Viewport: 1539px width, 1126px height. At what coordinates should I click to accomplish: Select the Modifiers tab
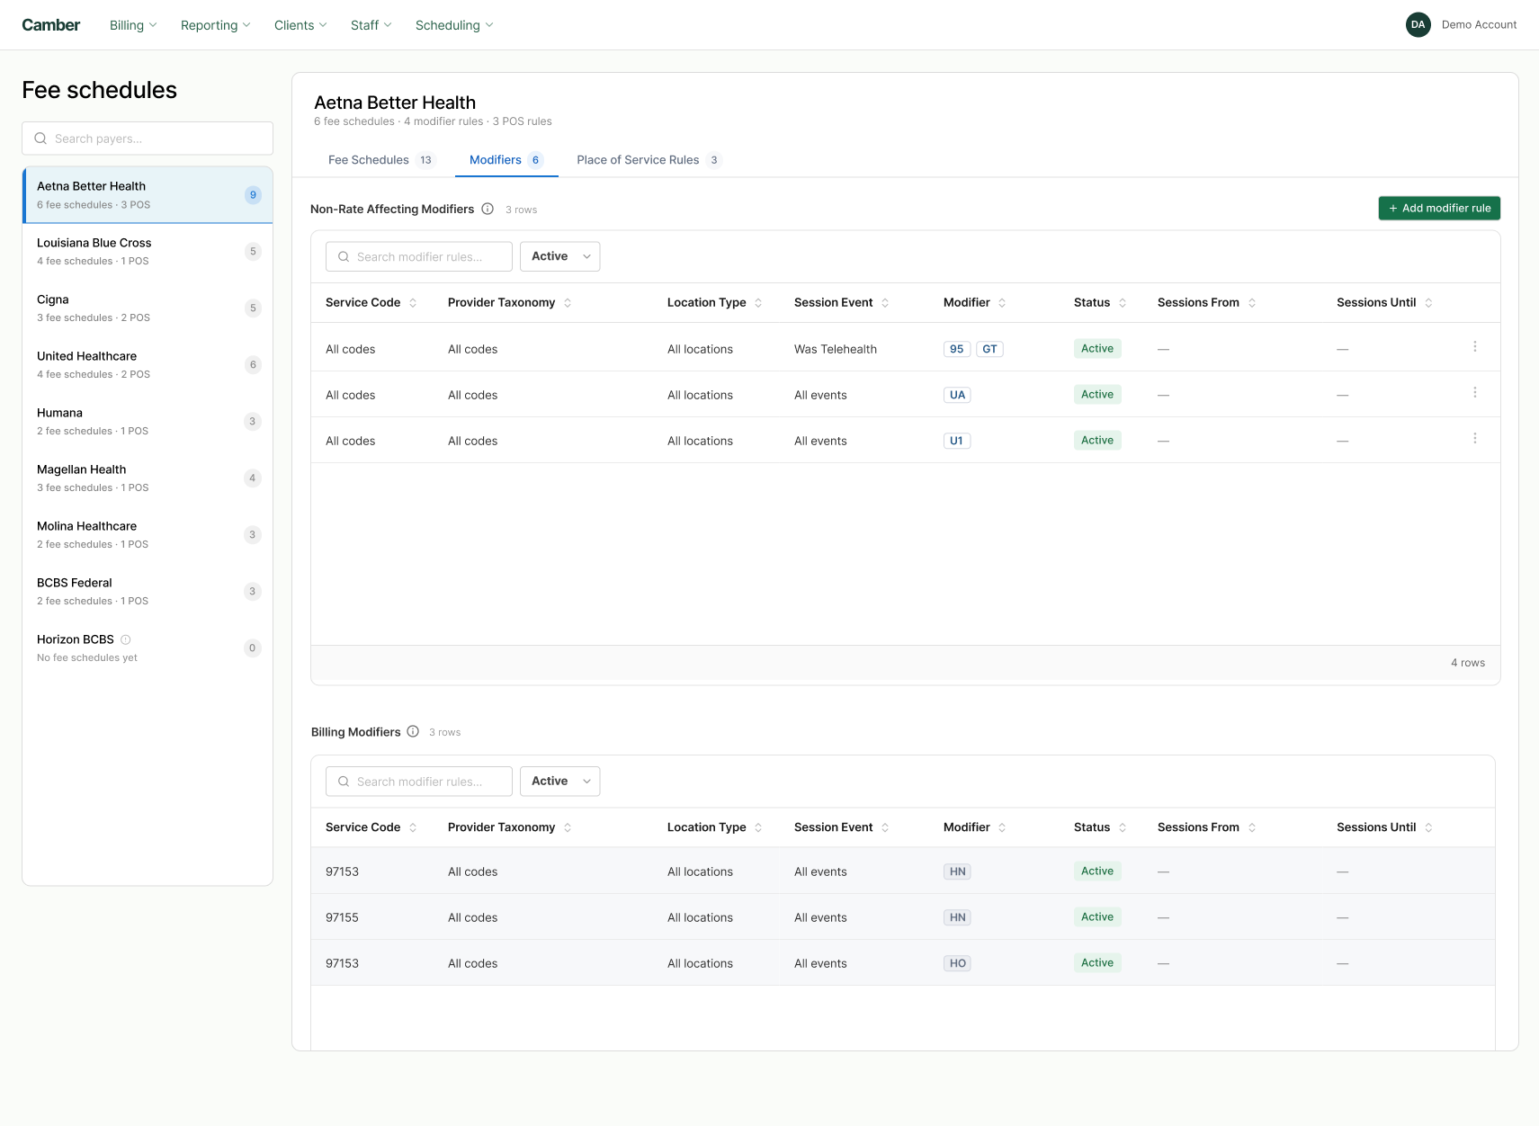pyautogui.click(x=506, y=160)
